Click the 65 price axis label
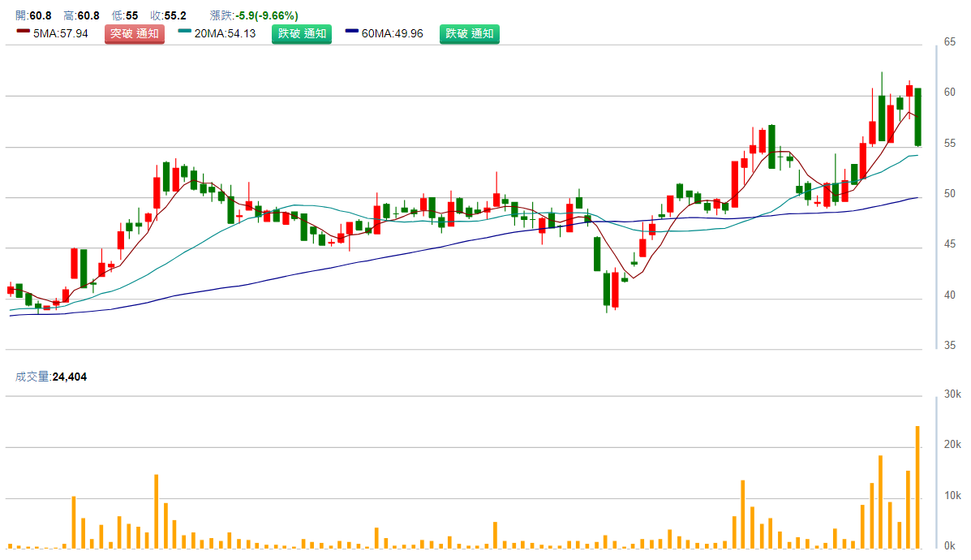Viewport: 971px width, 560px height. point(949,42)
